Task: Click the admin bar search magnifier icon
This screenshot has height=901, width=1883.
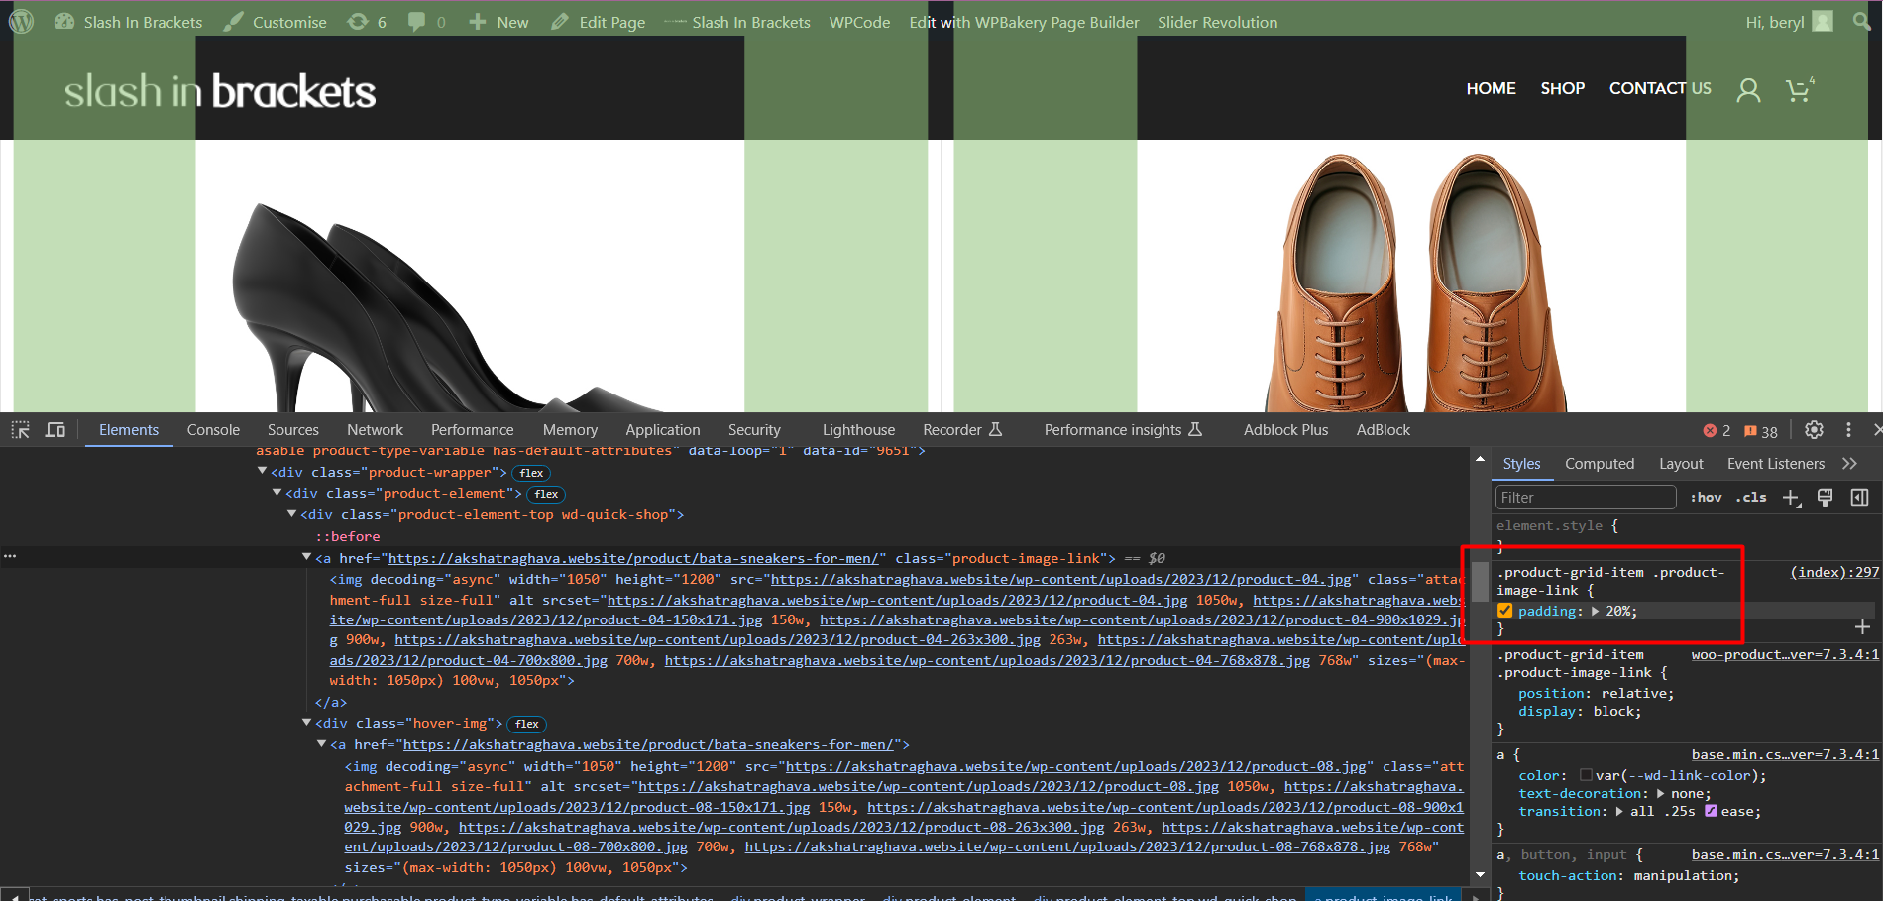Action: pyautogui.click(x=1862, y=21)
